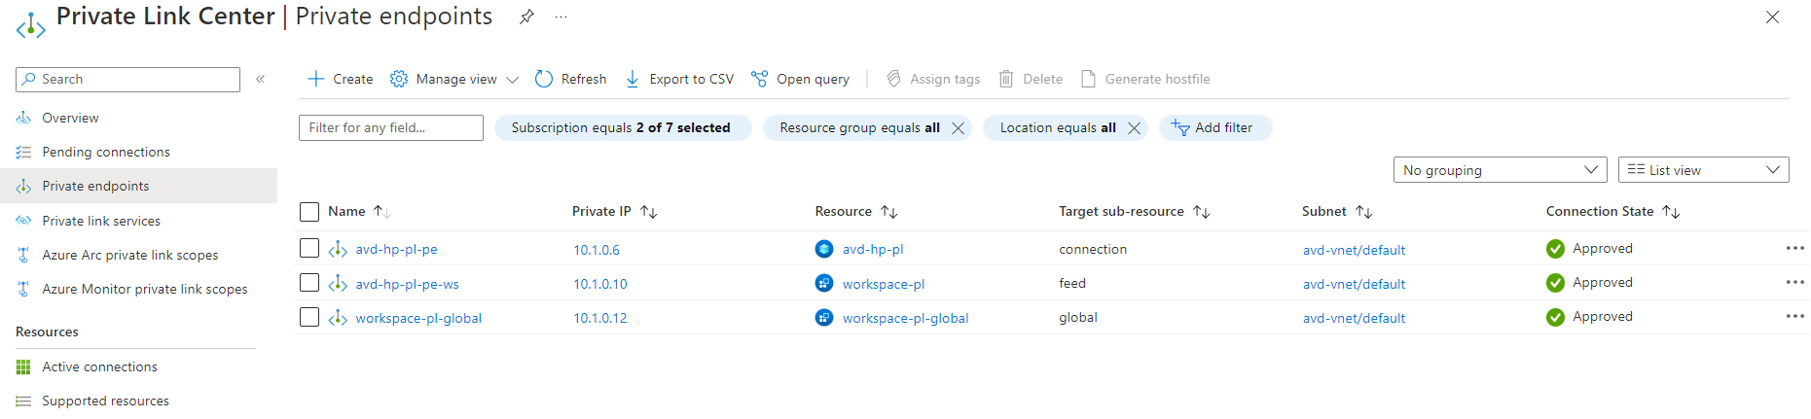
Task: Click private IP 10.1.0.12
Action: tap(600, 318)
